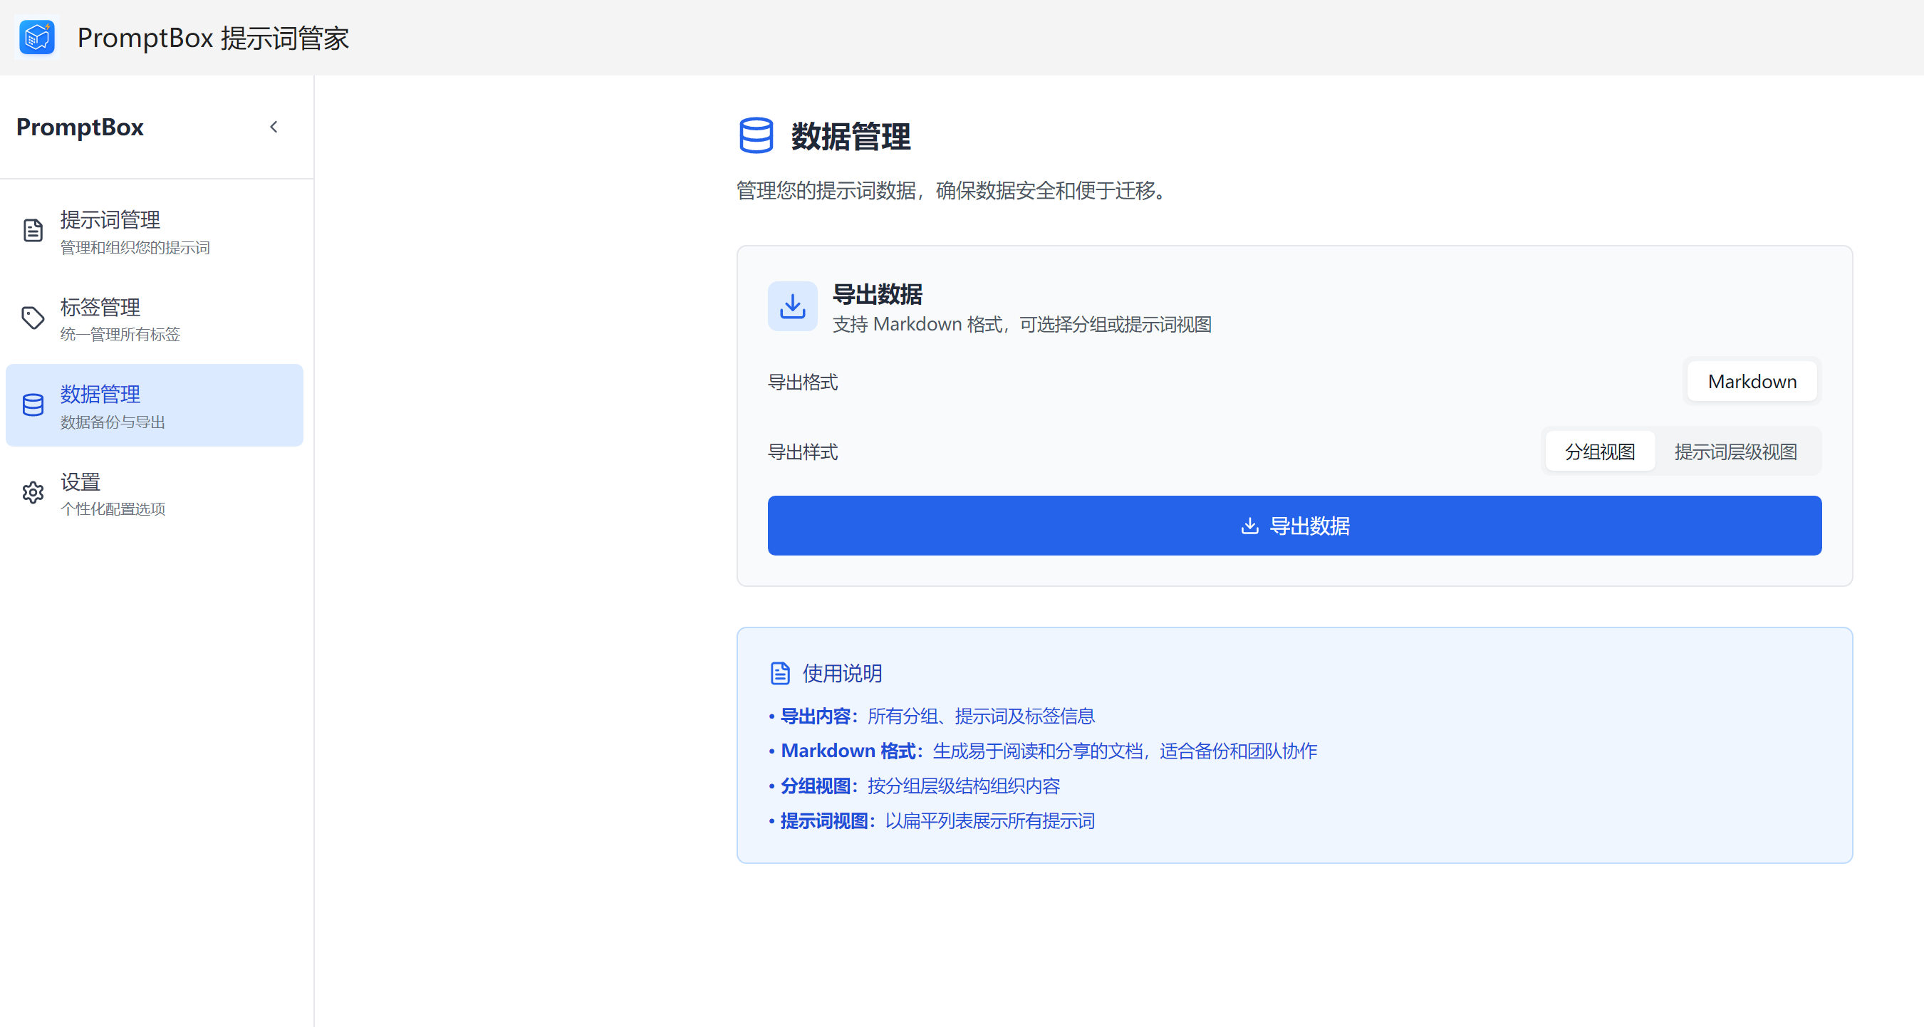
Task: Click the PromptBox sidebar header title
Action: 80,127
